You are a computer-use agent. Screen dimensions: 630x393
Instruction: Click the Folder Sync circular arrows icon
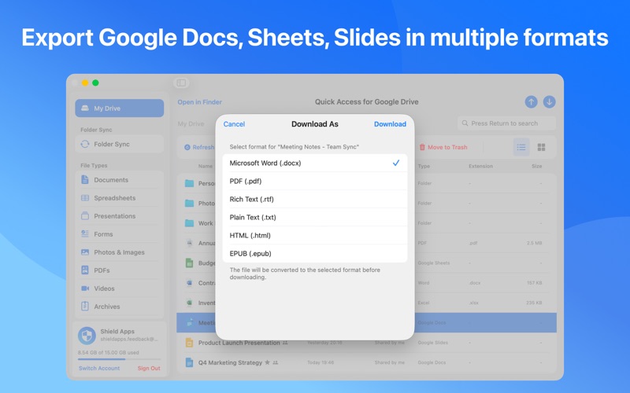tap(85, 144)
